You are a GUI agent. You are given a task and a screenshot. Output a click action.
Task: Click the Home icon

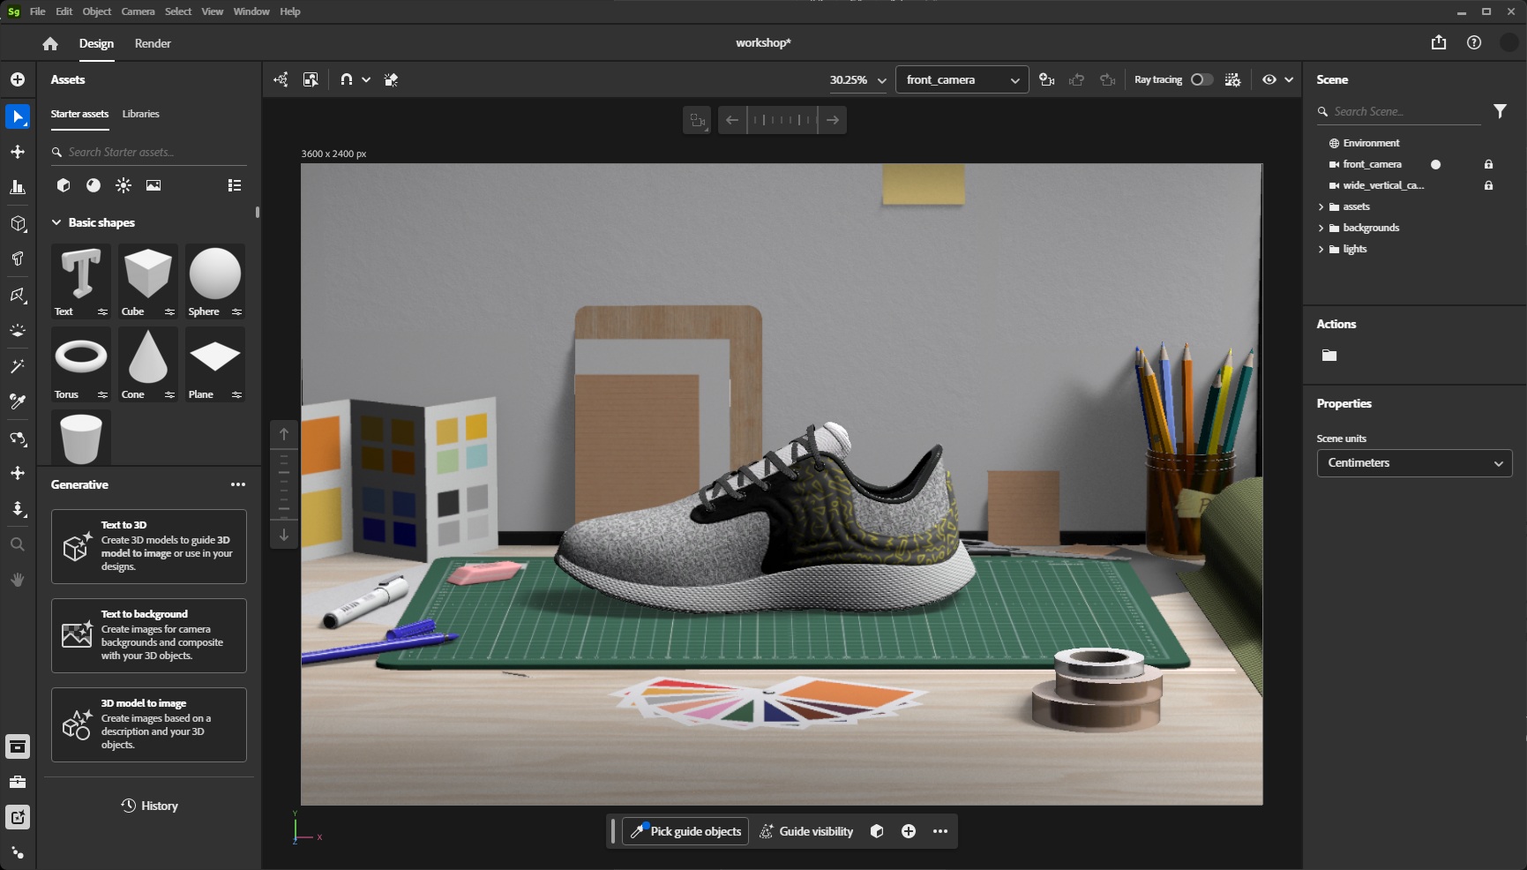[x=50, y=43]
